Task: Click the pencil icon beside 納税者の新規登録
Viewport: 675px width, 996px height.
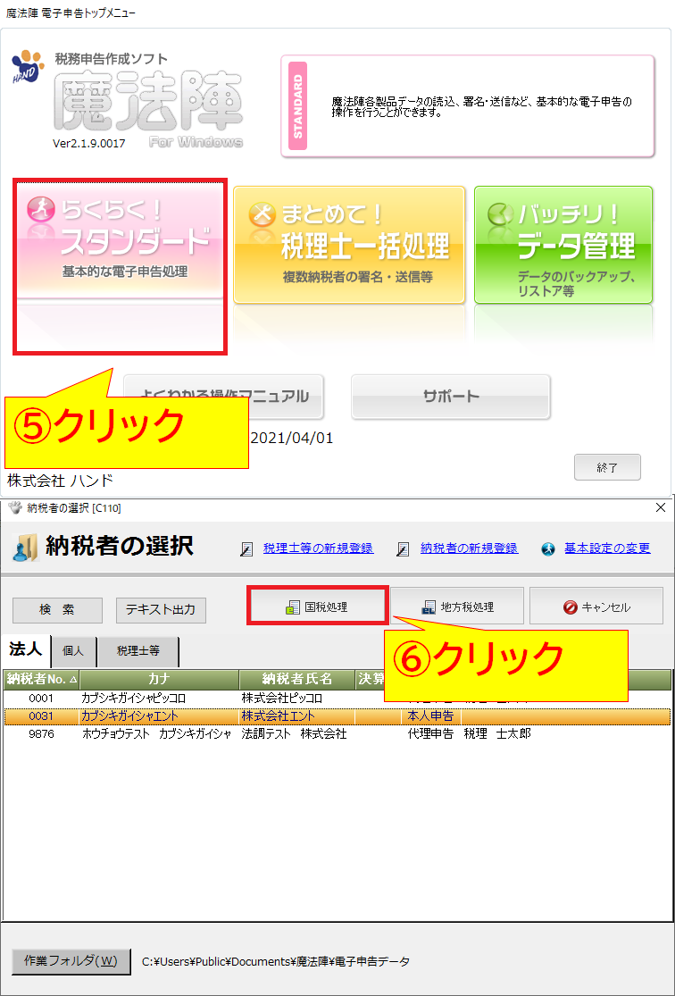Action: 404,549
